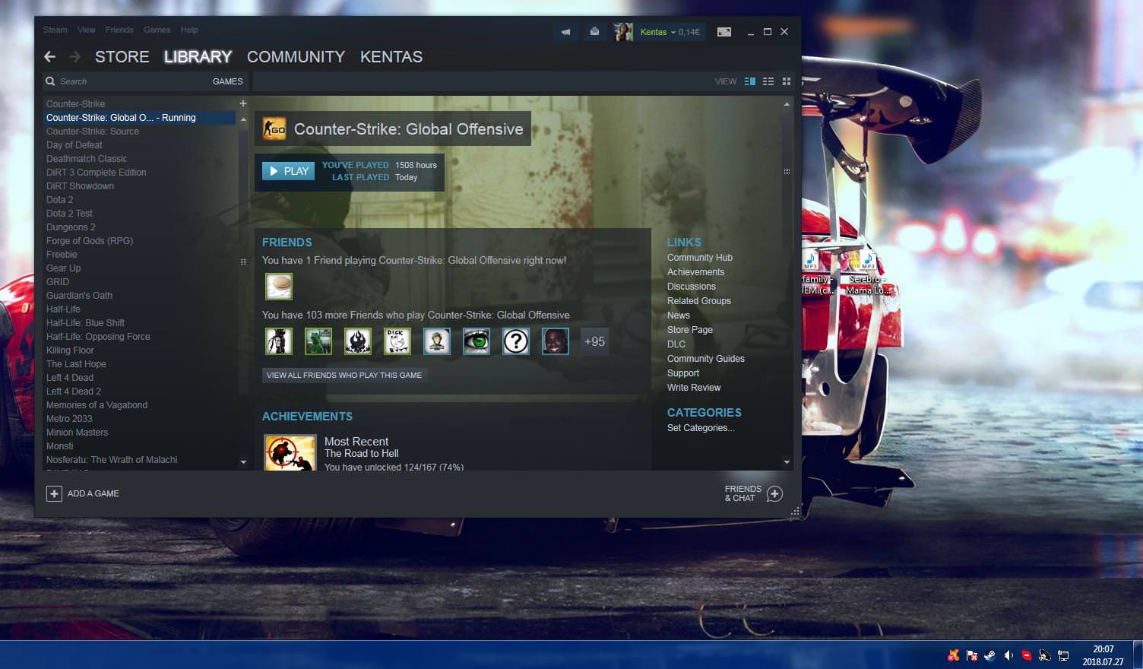Select Metro 2033 in game list
Screen dimensions: 1143x669
pos(69,419)
